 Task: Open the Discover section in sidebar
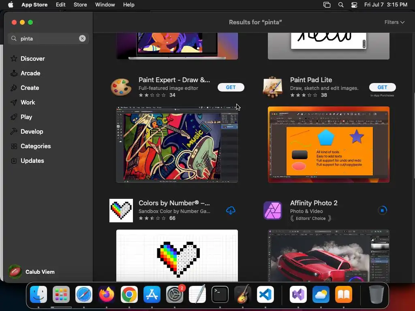point(33,58)
